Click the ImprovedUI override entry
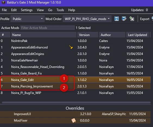The image size is (153, 127). (x=75, y=114)
